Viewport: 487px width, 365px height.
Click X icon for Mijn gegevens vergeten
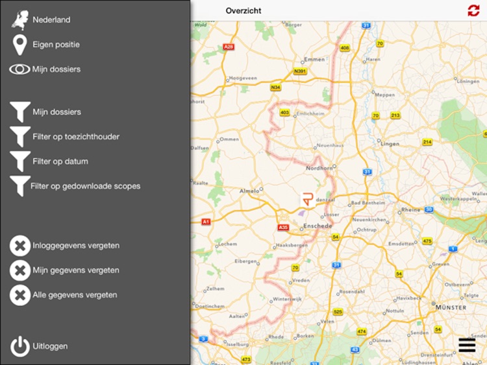coord(20,270)
